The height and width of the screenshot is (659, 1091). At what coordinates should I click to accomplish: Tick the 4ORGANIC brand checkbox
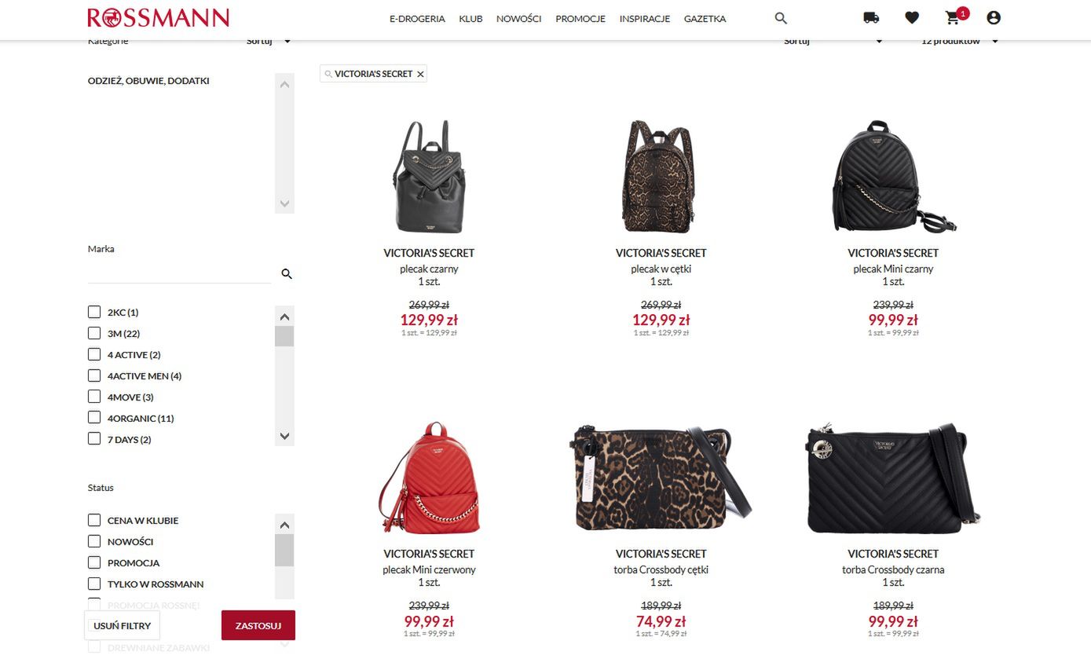(94, 418)
